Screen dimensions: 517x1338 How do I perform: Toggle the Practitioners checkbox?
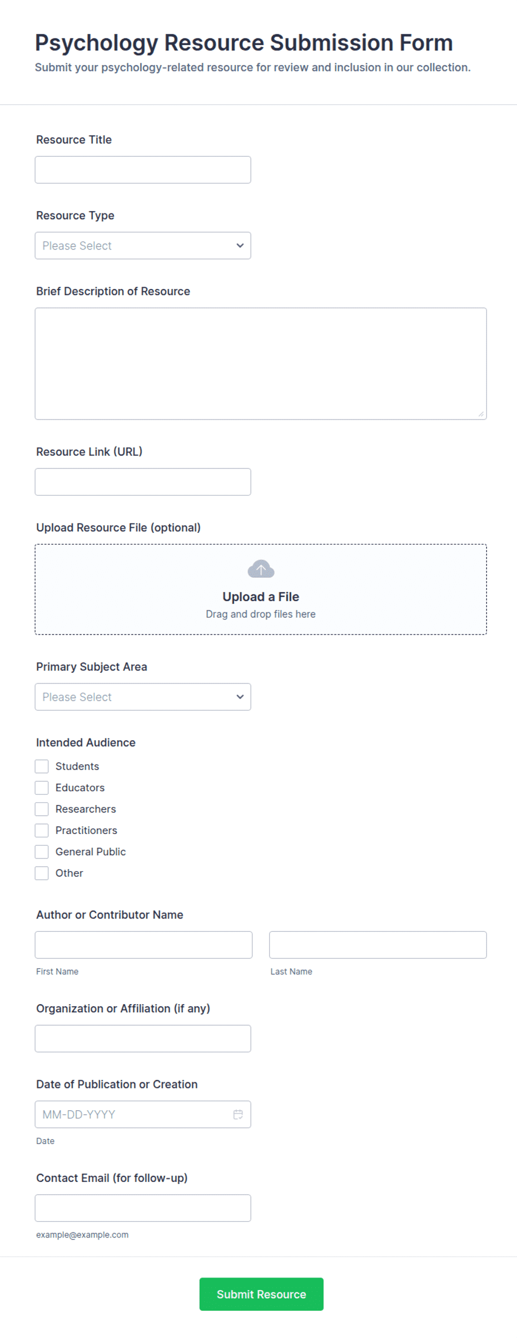(42, 831)
